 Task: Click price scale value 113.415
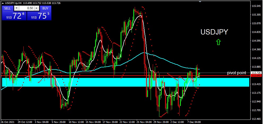coord(256,84)
